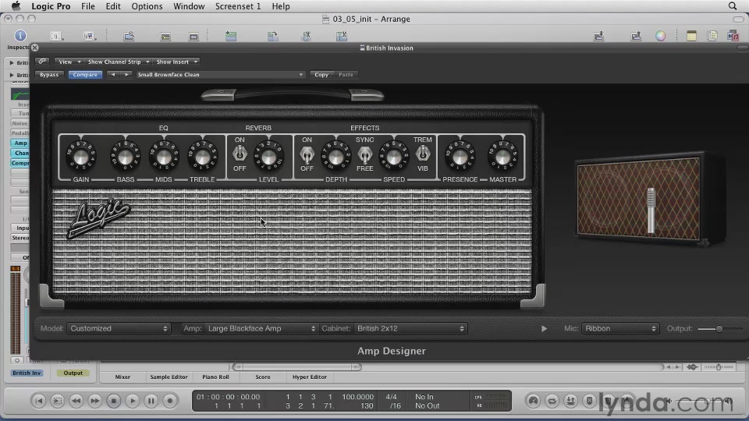
Task: Click the Play transport button
Action: 133,401
